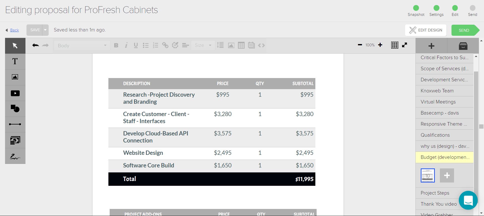Pick the Line tool
This screenshot has height=216, width=484.
click(15, 124)
